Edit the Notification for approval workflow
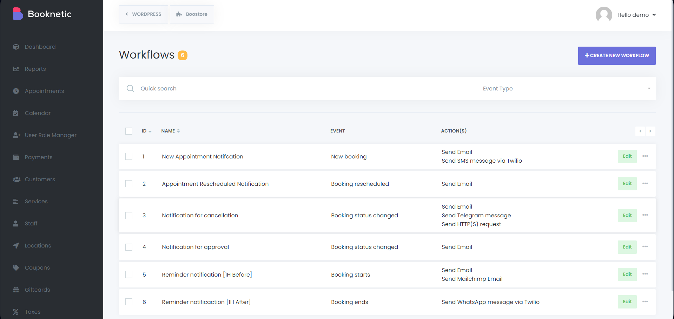 click(627, 247)
